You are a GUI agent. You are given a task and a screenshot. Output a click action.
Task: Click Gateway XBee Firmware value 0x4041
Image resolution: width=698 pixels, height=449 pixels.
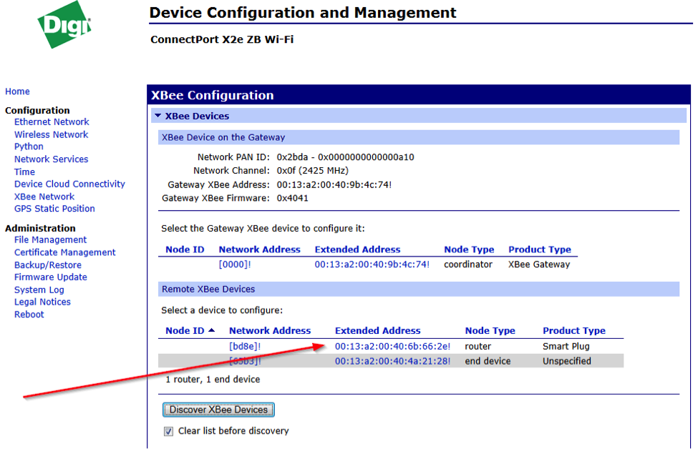point(293,198)
